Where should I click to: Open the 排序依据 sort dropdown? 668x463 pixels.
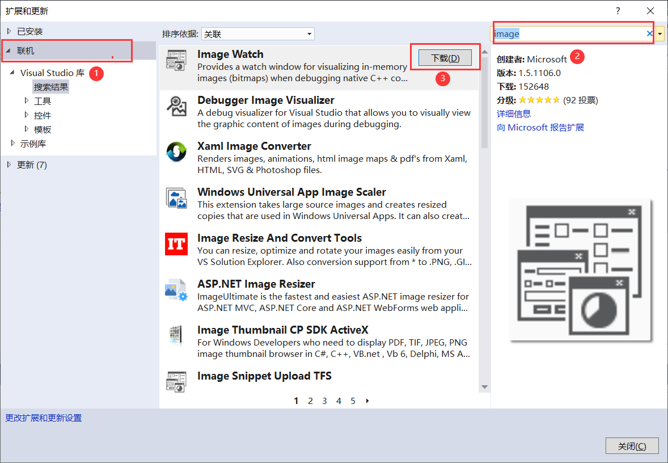258,33
